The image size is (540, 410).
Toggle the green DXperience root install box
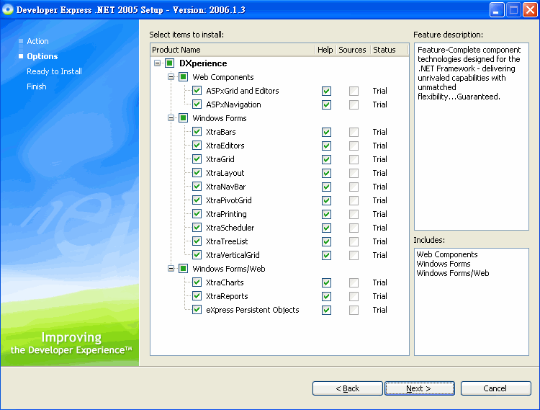click(x=169, y=63)
